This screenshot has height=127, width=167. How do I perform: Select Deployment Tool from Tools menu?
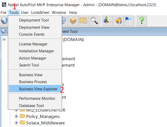(x=35, y=20)
